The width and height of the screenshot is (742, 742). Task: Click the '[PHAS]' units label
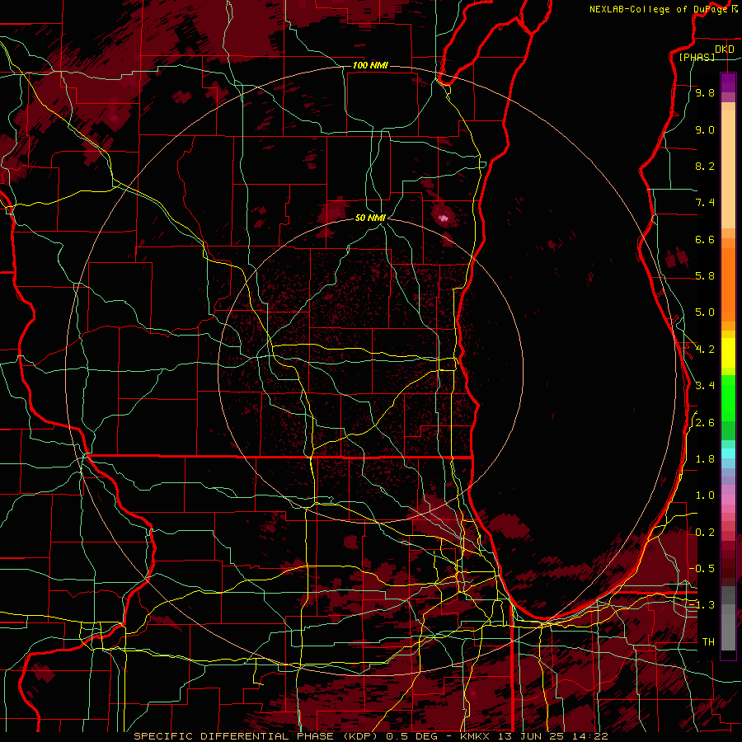point(697,57)
